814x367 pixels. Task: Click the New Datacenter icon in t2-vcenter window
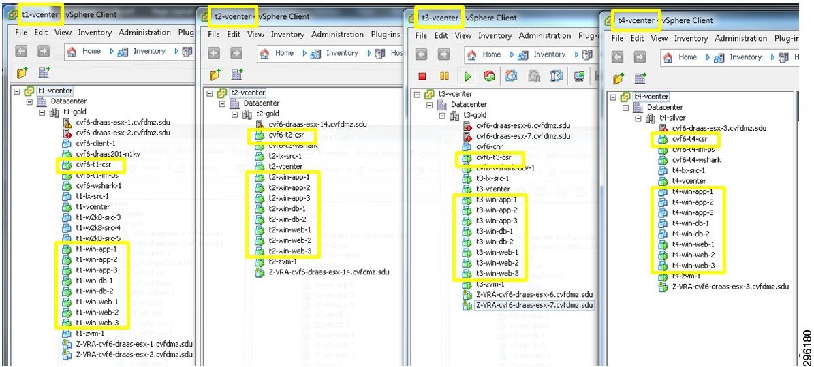[237, 75]
